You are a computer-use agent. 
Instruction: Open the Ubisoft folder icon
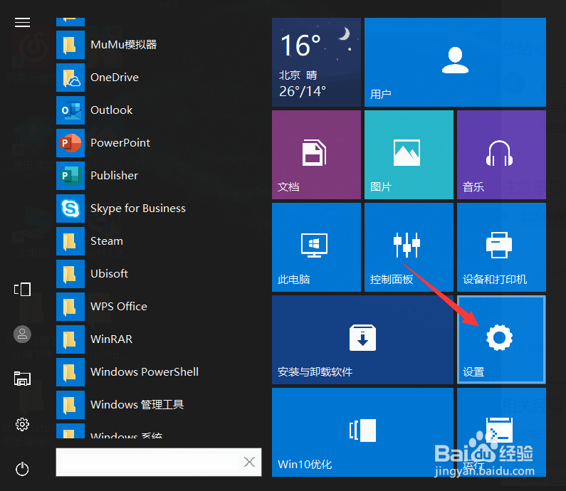pos(70,274)
